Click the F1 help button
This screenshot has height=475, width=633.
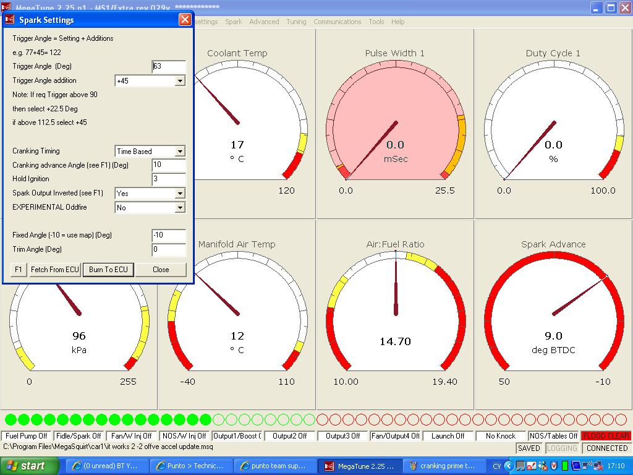[18, 270]
